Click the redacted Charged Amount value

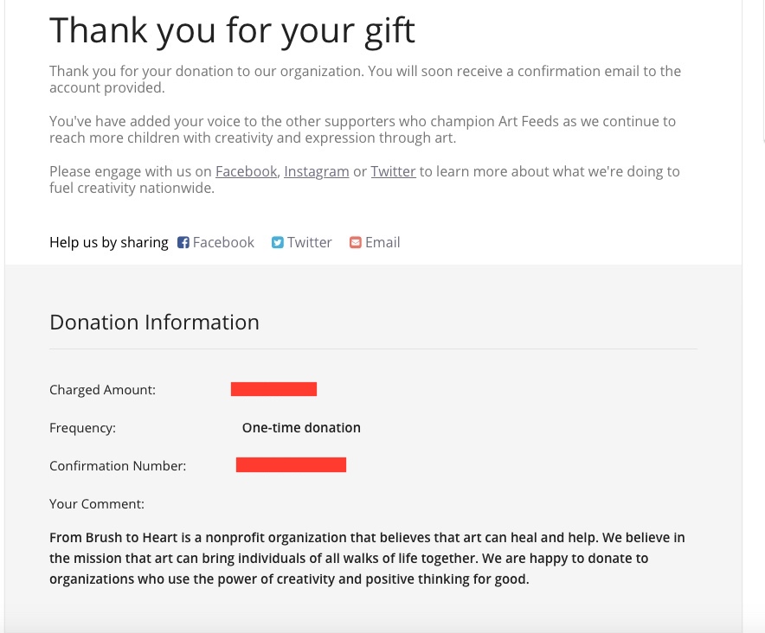(x=273, y=389)
